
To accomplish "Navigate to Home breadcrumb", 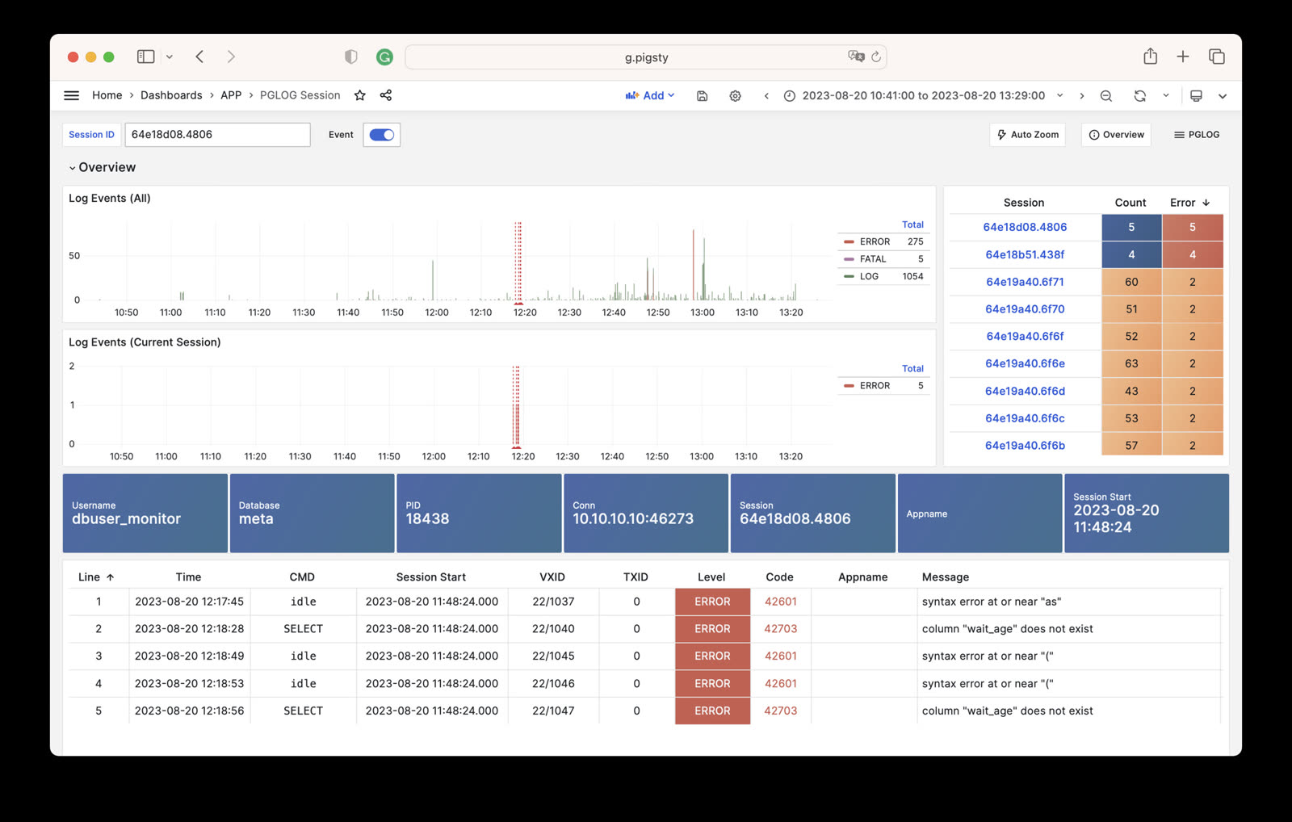I will [107, 95].
